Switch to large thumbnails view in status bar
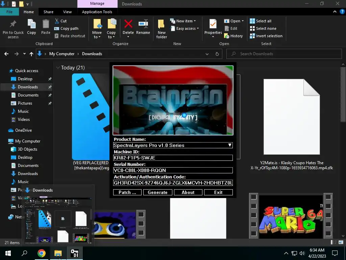Image resolution: width=346 pixels, height=260 pixels. click(x=341, y=242)
